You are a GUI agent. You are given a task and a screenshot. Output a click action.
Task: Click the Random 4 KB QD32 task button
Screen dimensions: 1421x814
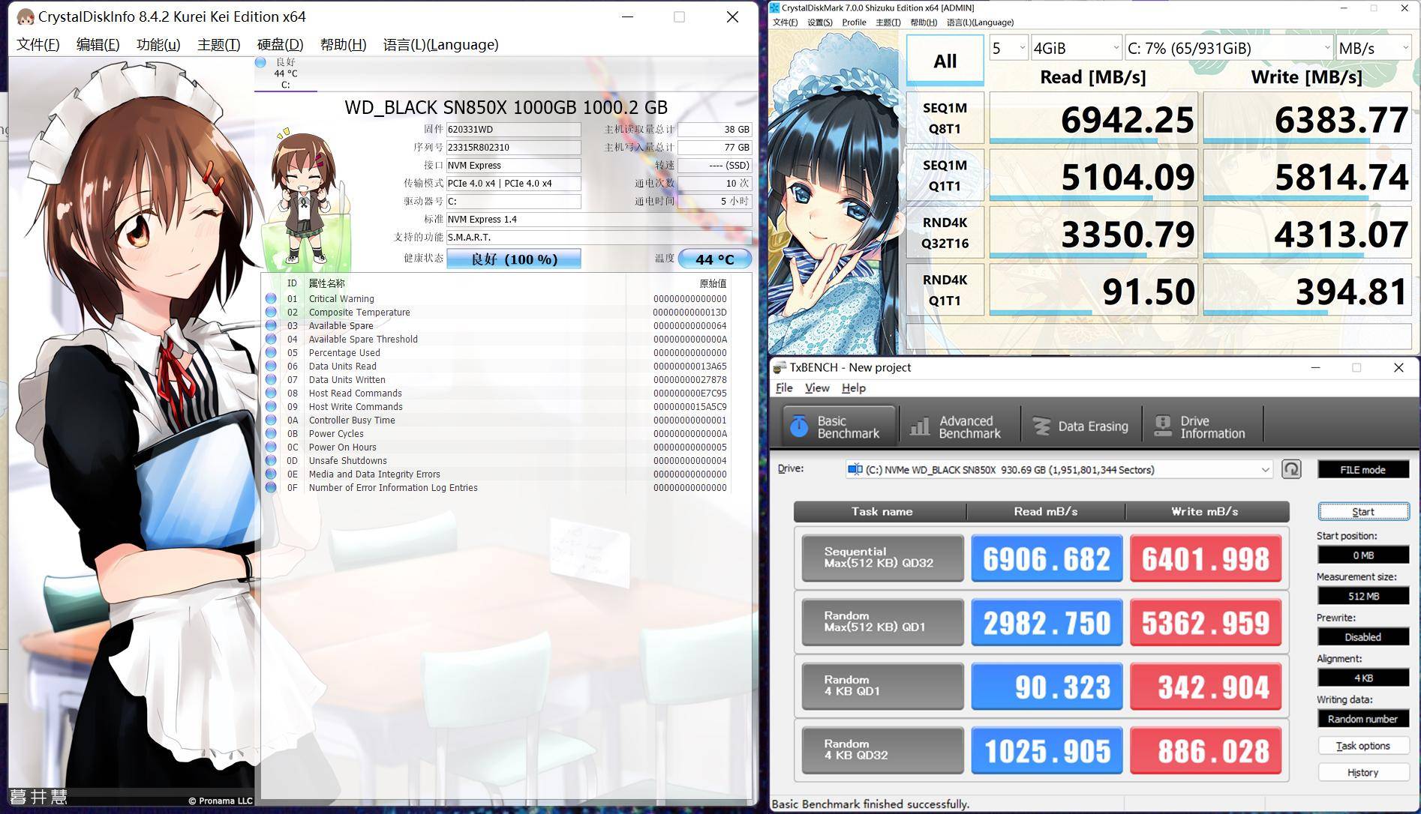(882, 750)
